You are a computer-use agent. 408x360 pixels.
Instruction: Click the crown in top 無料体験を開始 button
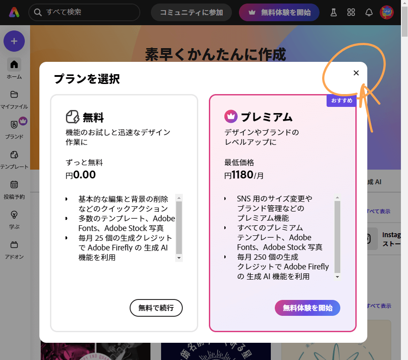point(252,12)
